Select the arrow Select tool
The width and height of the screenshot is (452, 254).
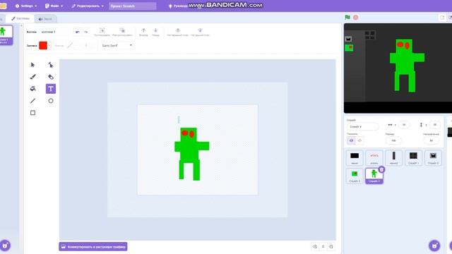click(x=33, y=65)
